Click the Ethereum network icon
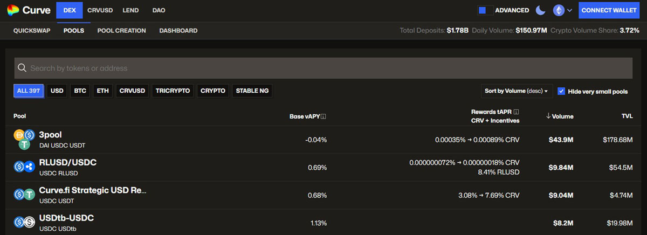The width and height of the screenshot is (647, 235). 559,10
